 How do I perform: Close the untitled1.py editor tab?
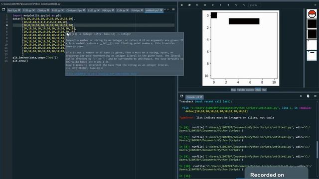(161, 10)
